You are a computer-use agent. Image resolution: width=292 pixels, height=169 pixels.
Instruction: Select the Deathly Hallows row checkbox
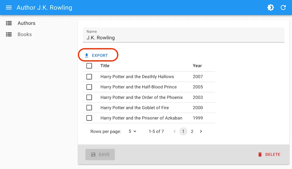point(89,77)
